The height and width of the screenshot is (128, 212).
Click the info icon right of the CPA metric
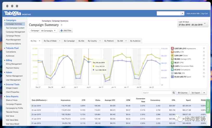click(x=204, y=73)
